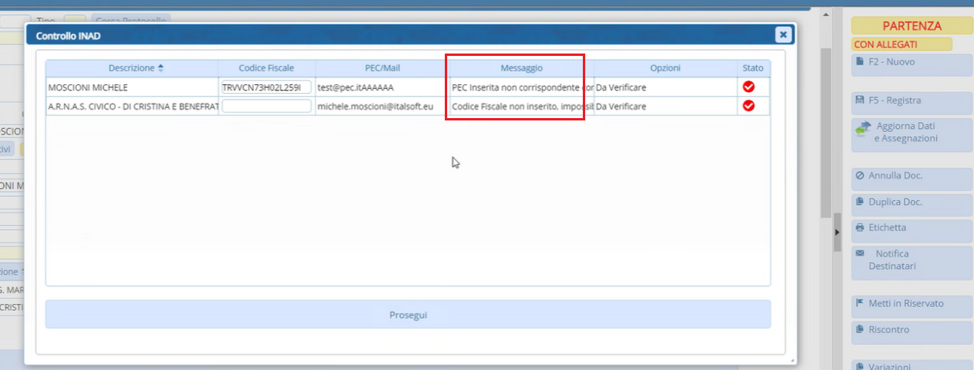The width and height of the screenshot is (974, 370).
Task: Click the Metti in Riservato flag icon
Action: coord(860,304)
